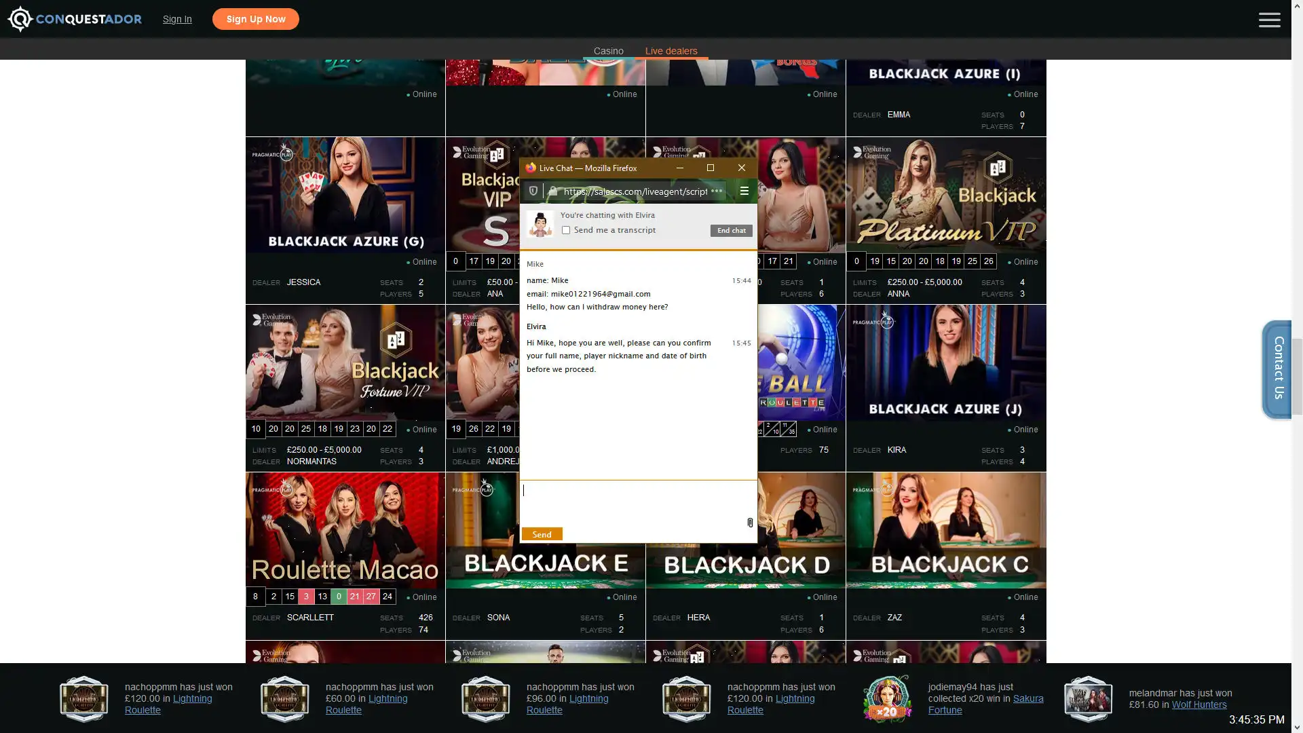Open the page actions ellipsis menu
The image size is (1303, 733).
coord(717,191)
